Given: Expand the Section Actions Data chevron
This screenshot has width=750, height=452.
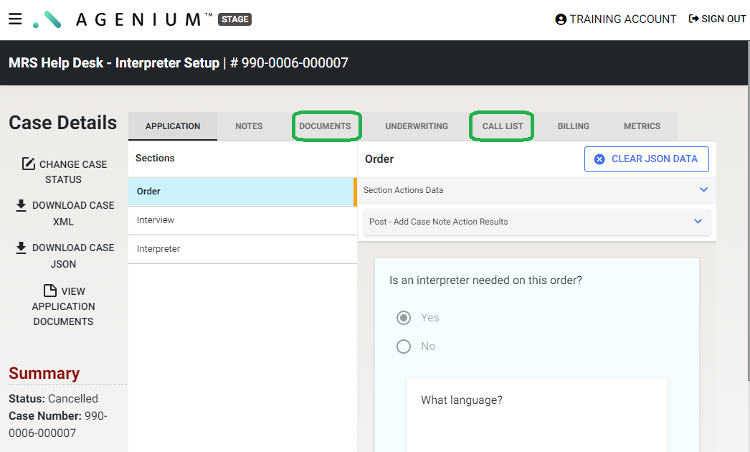Looking at the screenshot, I should (703, 189).
